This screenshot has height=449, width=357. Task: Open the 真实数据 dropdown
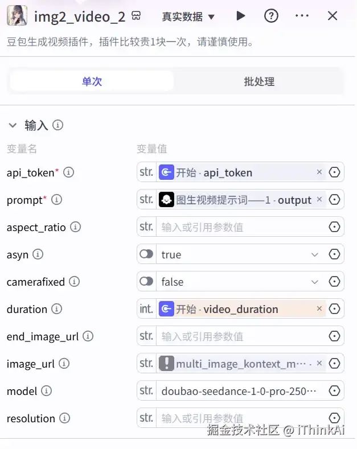pyautogui.click(x=188, y=17)
